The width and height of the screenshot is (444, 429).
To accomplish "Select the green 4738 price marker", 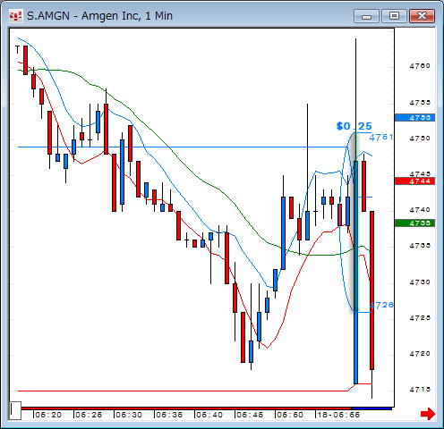I will point(414,223).
